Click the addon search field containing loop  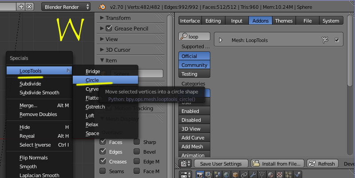tap(194, 37)
